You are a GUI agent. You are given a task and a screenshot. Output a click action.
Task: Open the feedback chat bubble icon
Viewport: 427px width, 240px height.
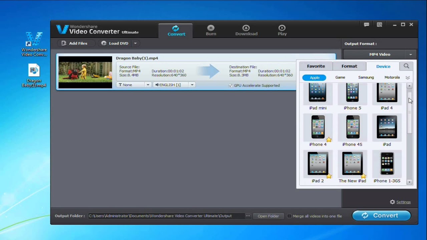(366, 25)
